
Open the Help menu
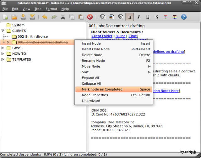[x=65, y=9]
